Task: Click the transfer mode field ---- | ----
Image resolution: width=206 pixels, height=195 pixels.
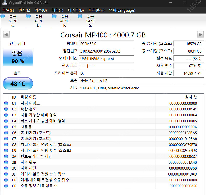Action: pyautogui.click(x=106, y=66)
